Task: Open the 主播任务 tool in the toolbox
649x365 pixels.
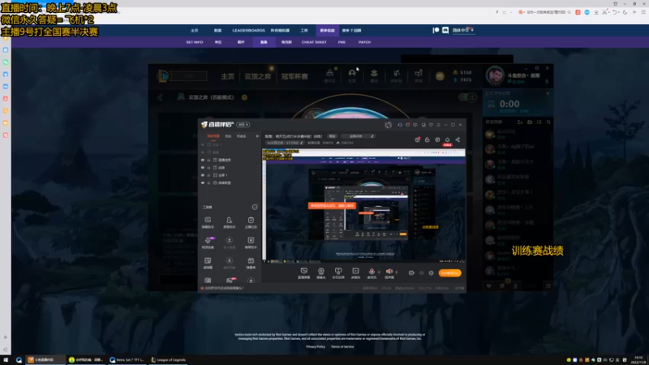Action: [x=251, y=222]
